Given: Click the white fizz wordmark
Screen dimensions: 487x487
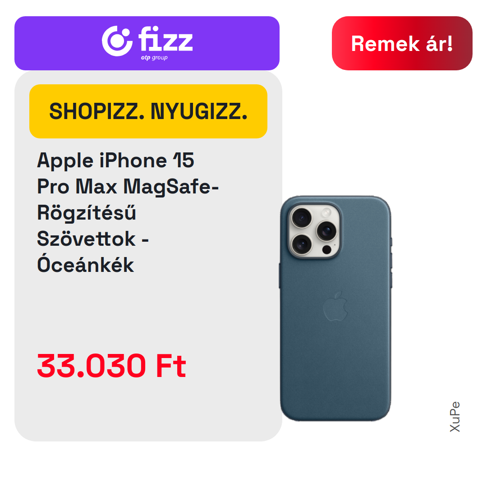Looking at the screenshot, I should point(165,39).
